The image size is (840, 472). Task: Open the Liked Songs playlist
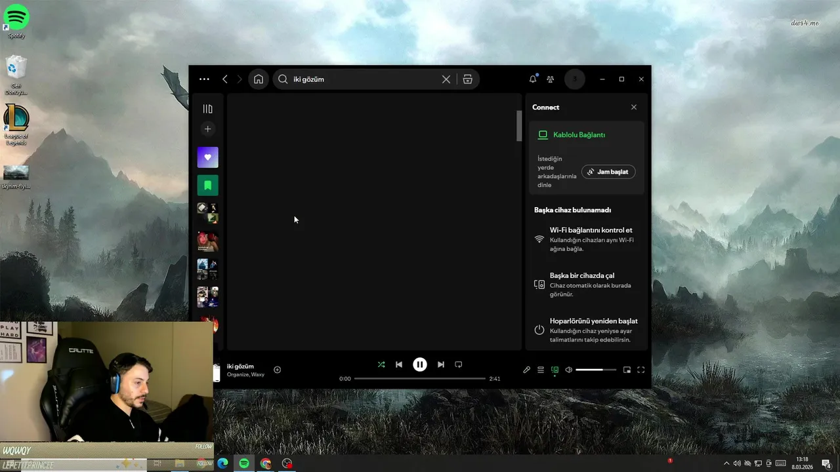(208, 157)
